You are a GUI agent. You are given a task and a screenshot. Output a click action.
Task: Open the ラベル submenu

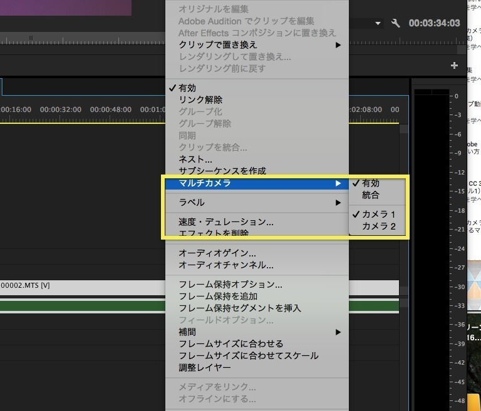point(257,202)
